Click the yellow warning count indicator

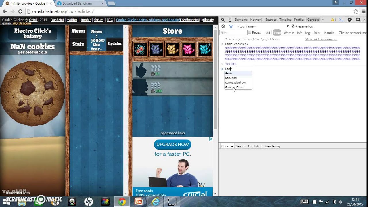click(333, 20)
